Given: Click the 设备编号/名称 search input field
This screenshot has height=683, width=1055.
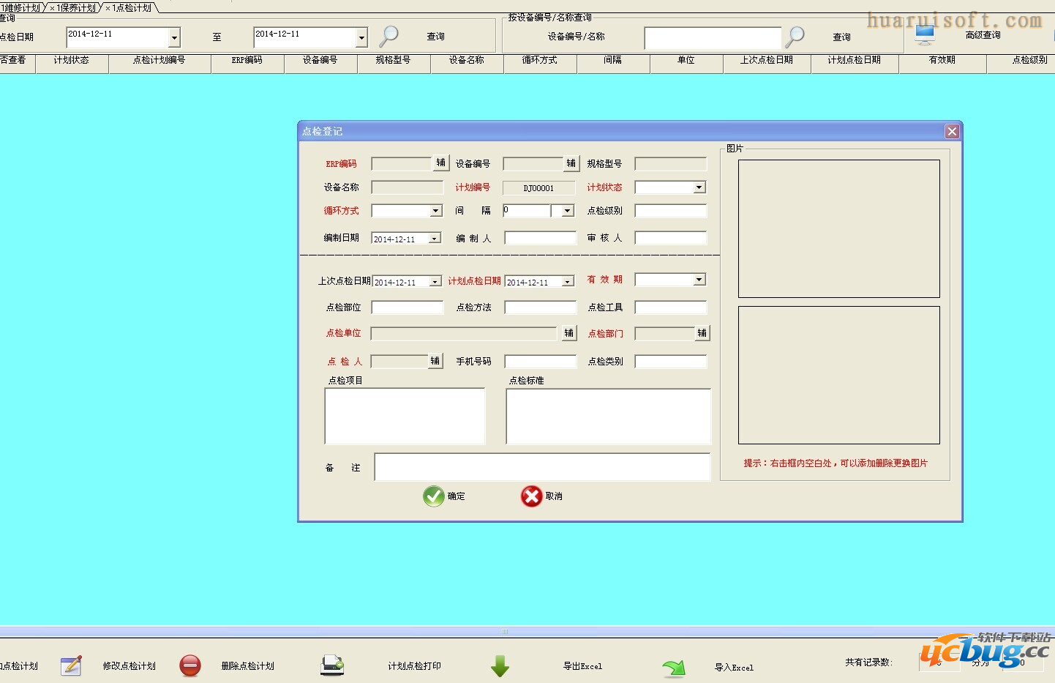Looking at the screenshot, I should [x=713, y=38].
